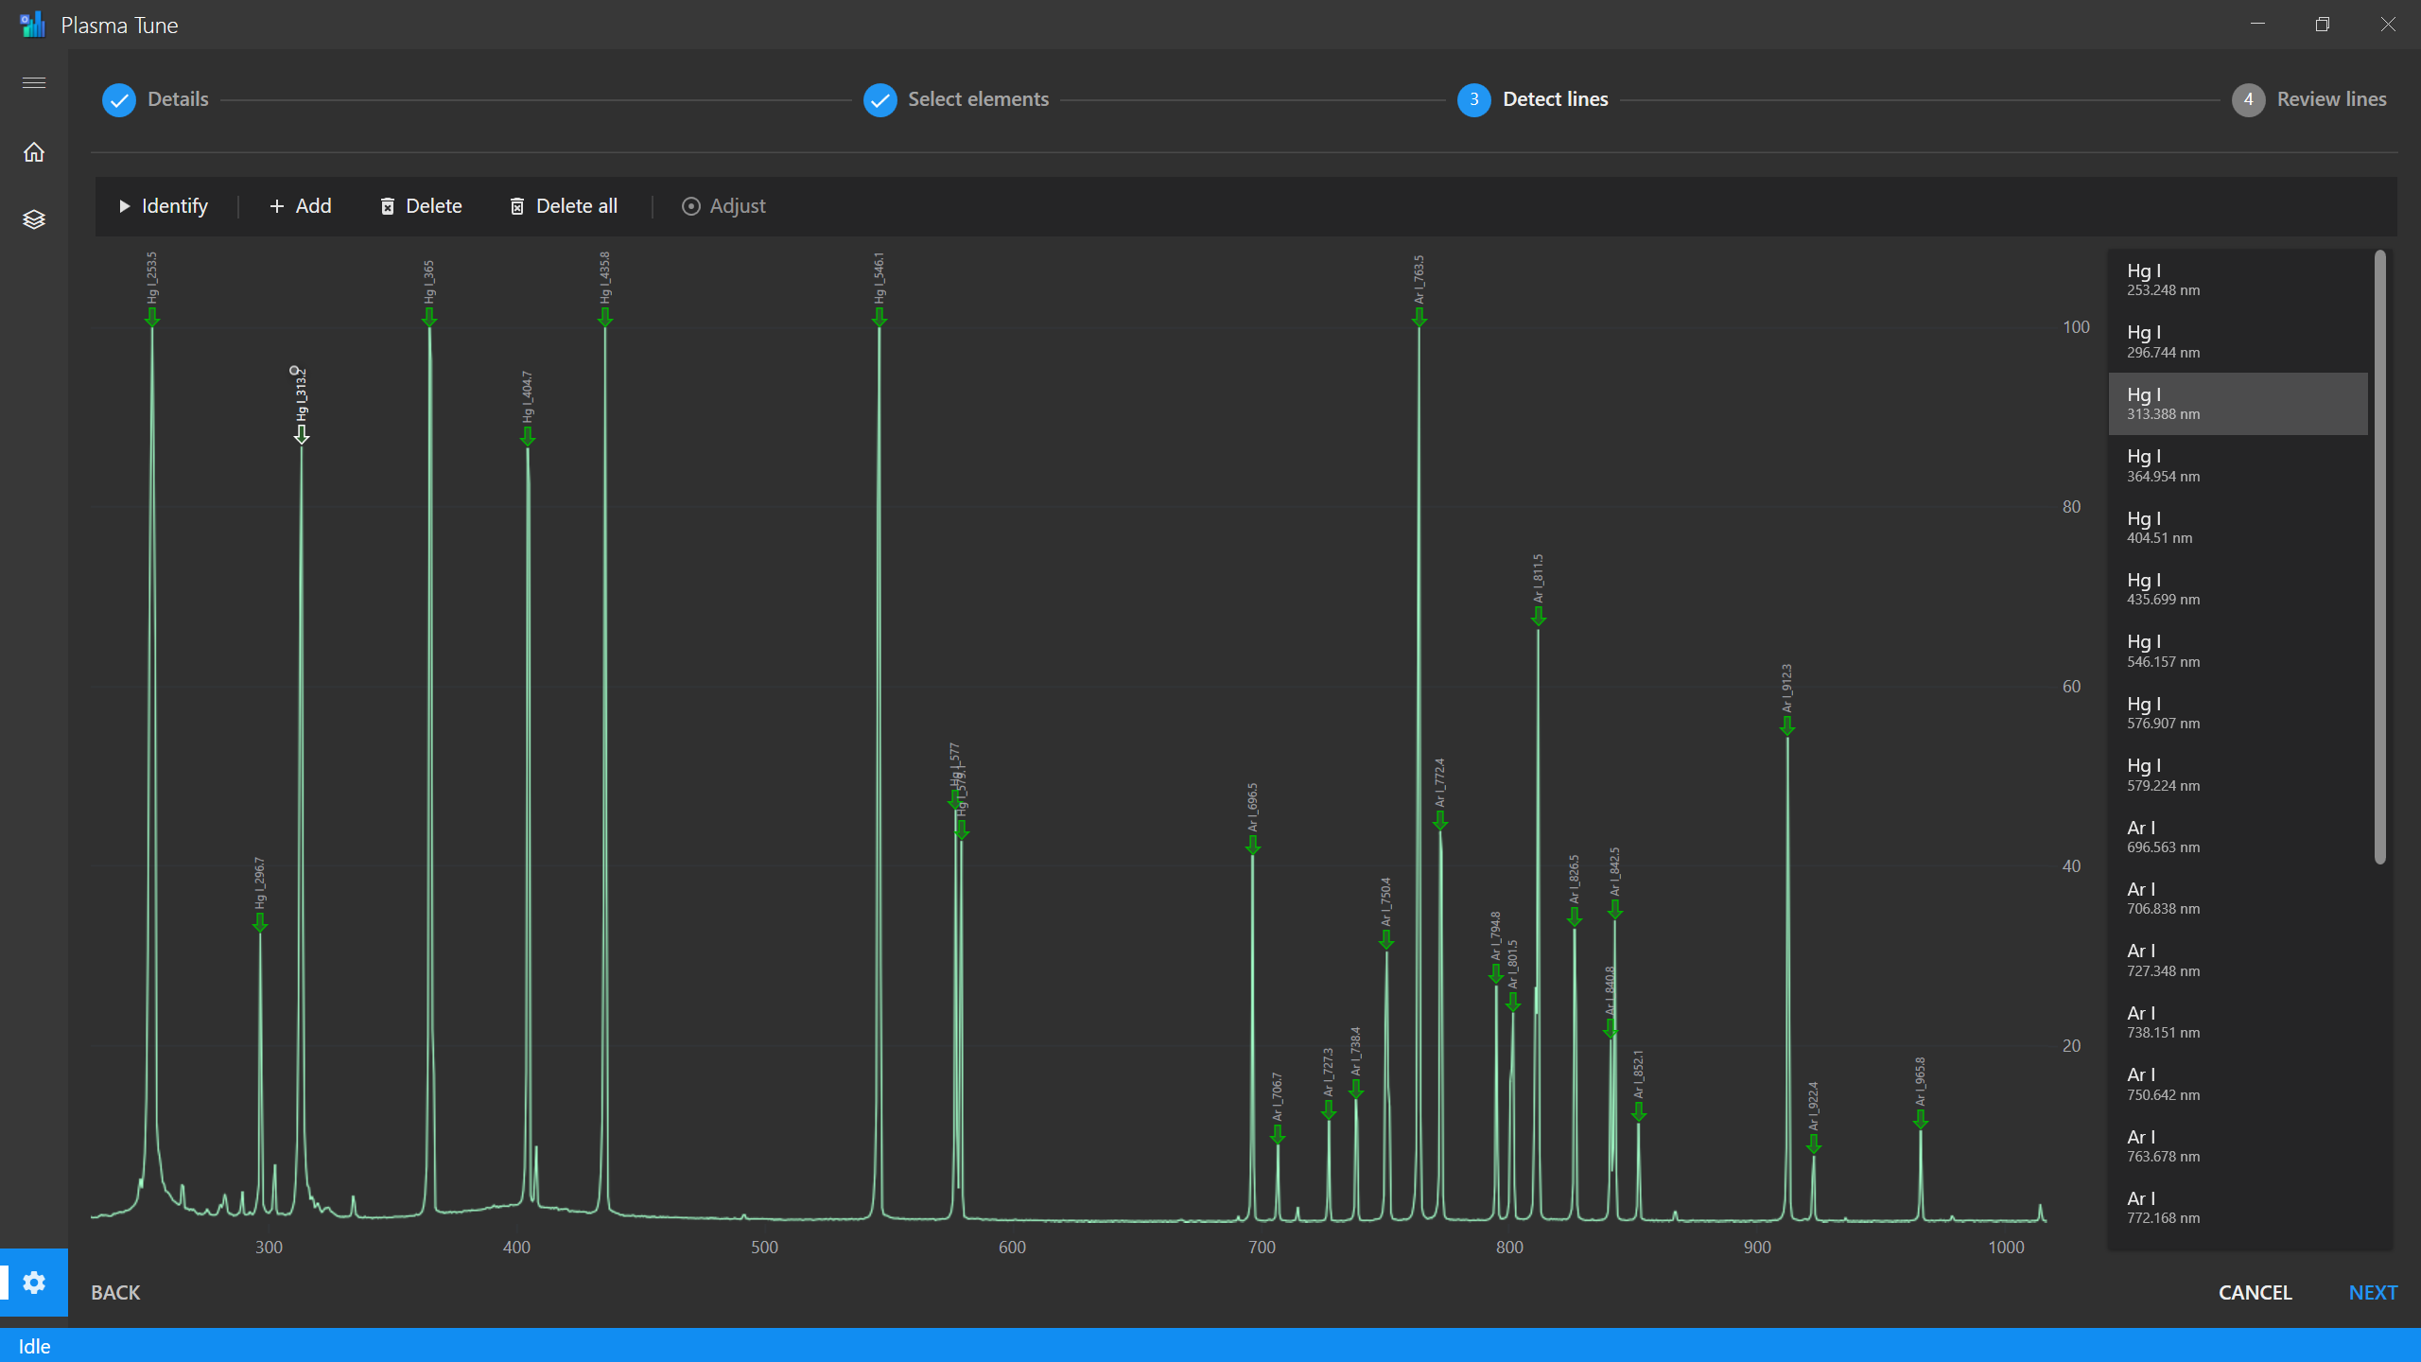Click the Ar I_965.8 peak marker

1921,1119
